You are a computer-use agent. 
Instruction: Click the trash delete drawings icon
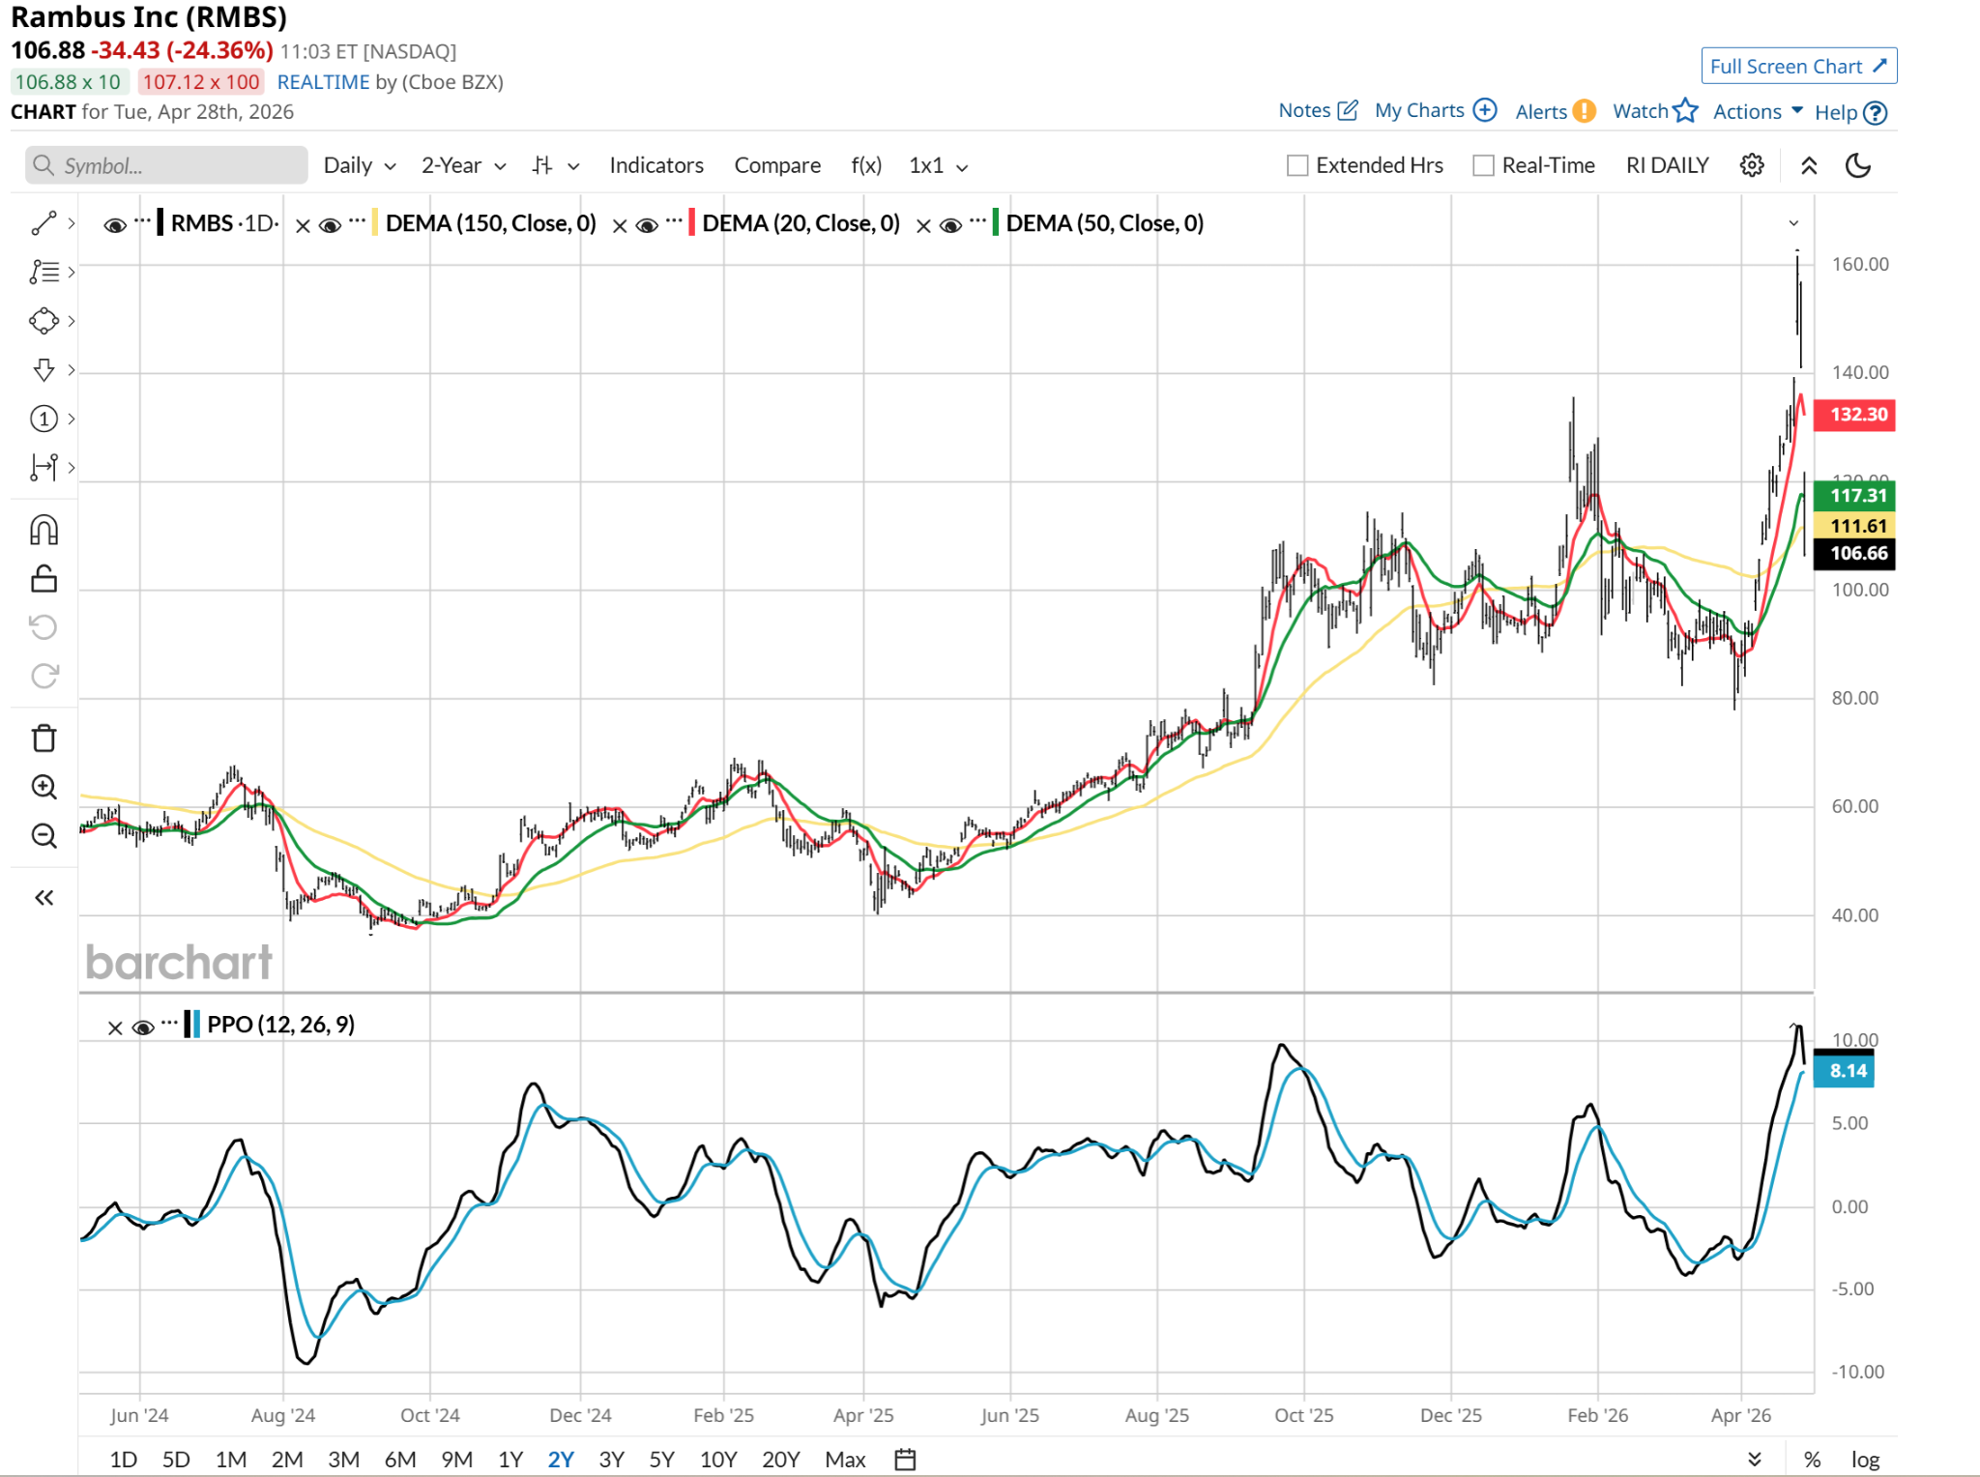click(x=44, y=738)
